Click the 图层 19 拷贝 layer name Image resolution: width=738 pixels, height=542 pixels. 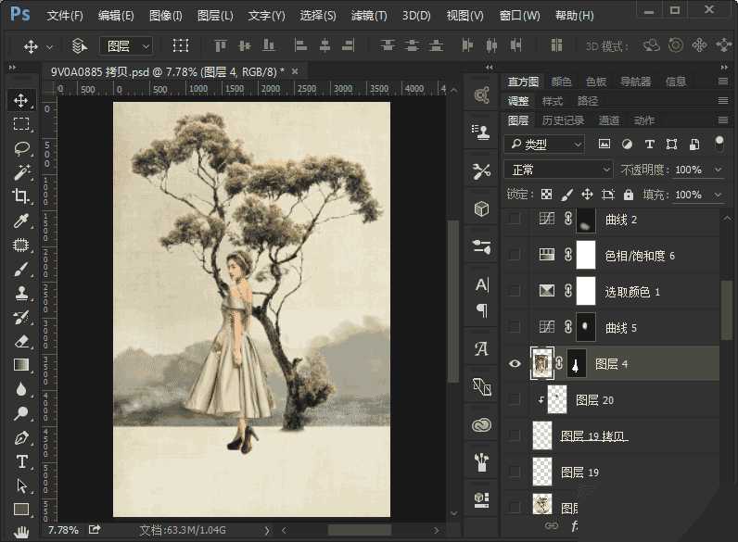[x=594, y=436]
